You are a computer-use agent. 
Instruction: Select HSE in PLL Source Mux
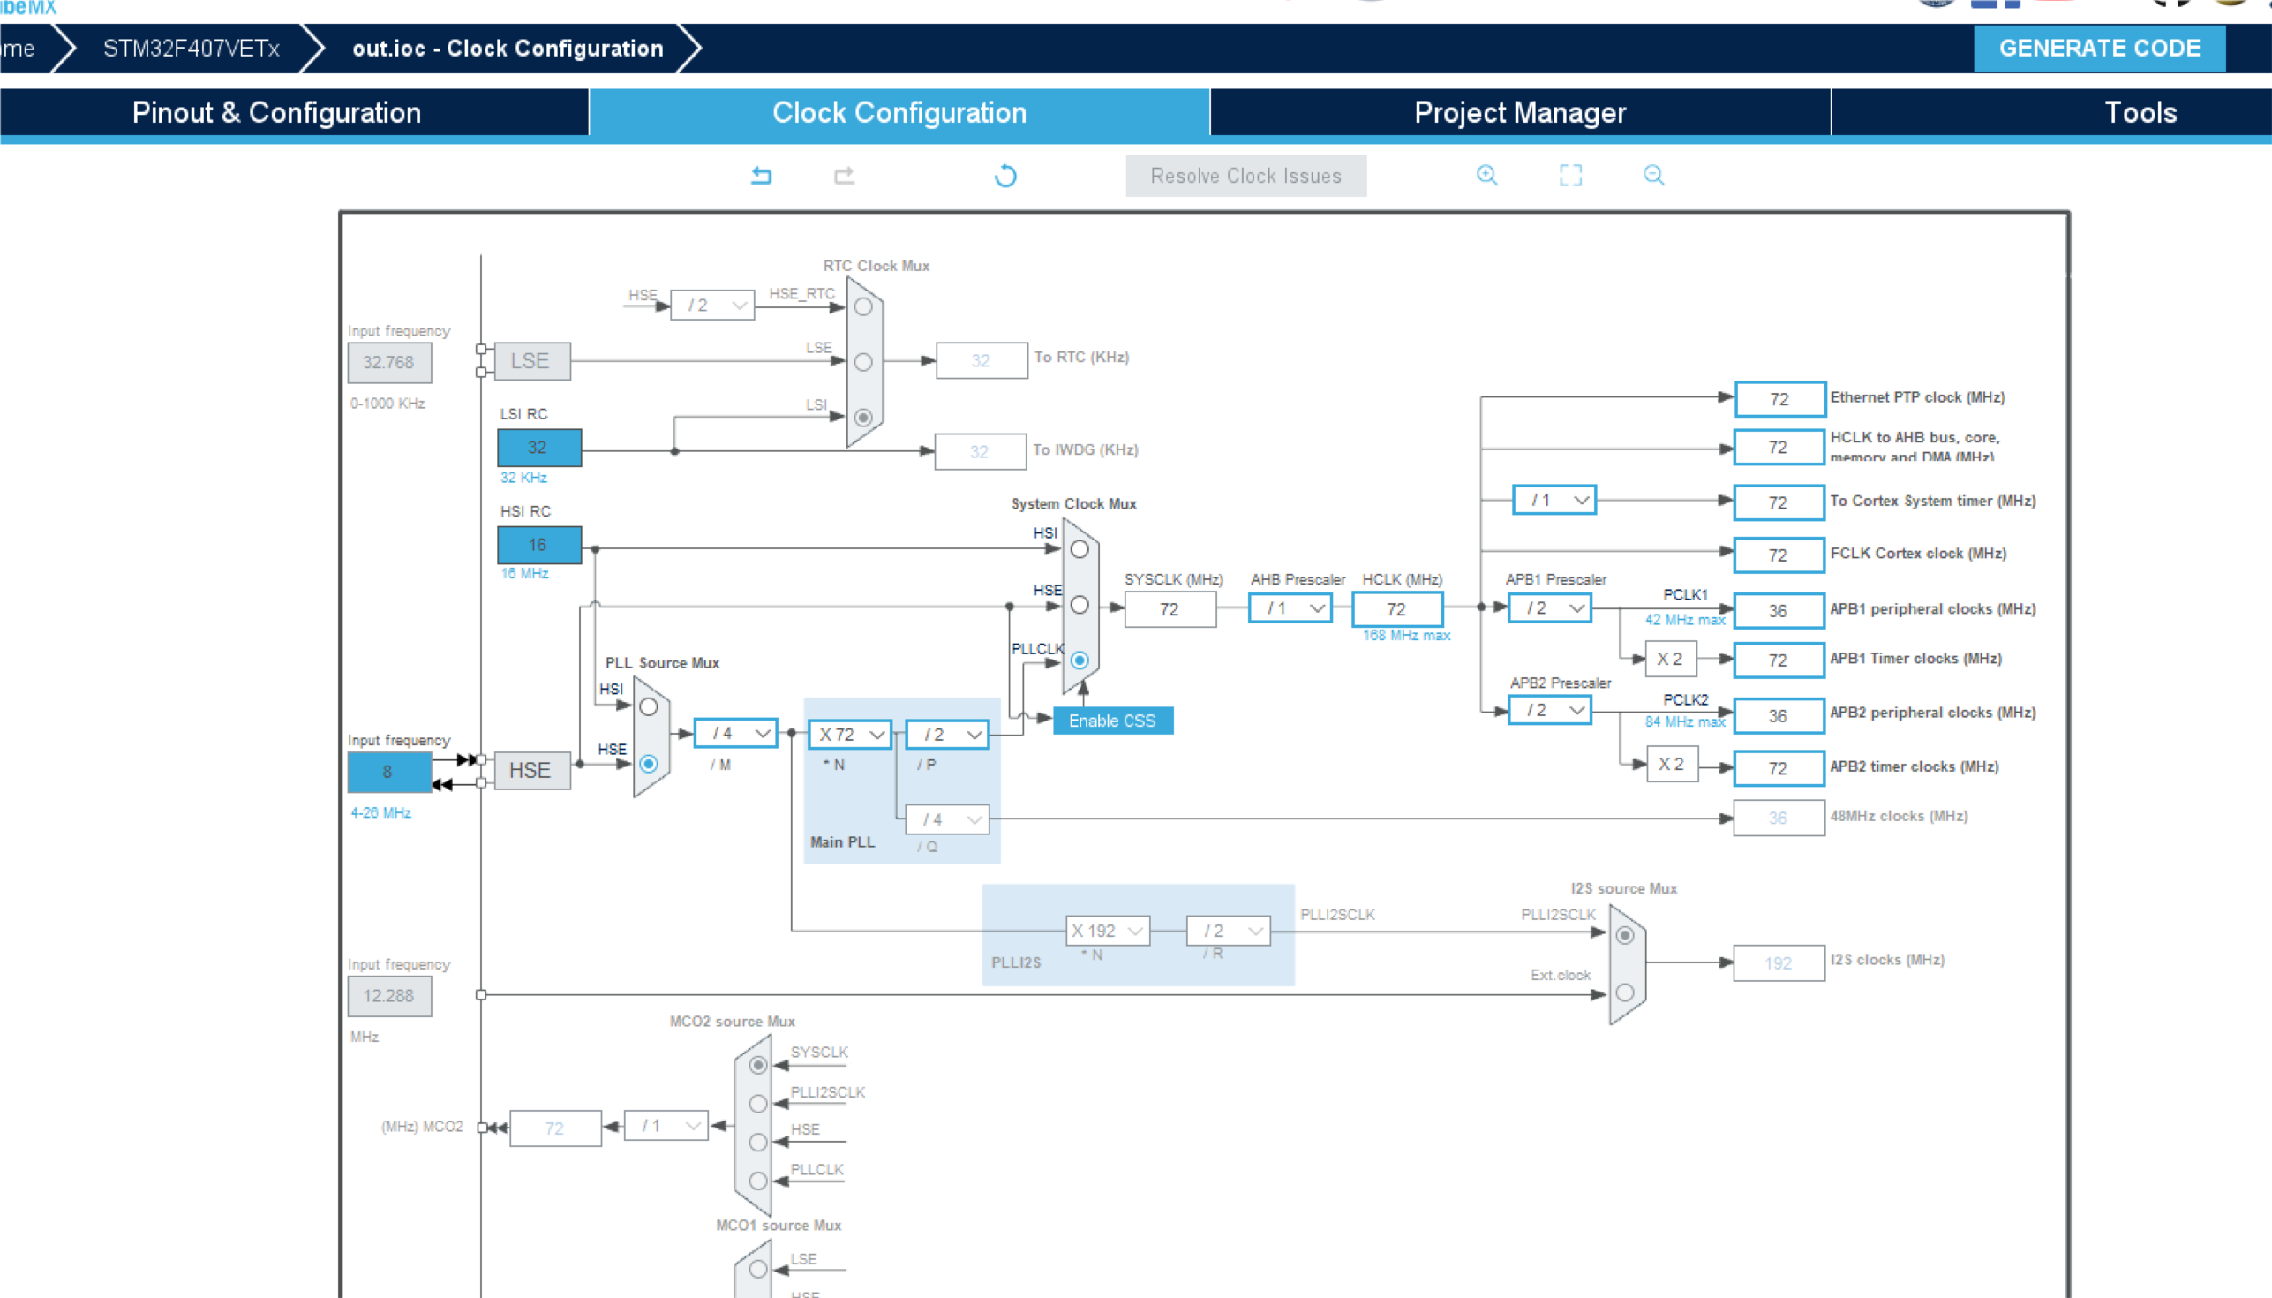click(x=649, y=764)
